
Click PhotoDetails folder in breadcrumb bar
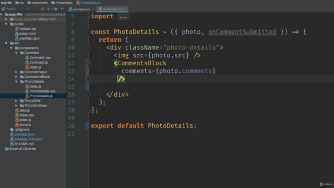click(x=62, y=3)
